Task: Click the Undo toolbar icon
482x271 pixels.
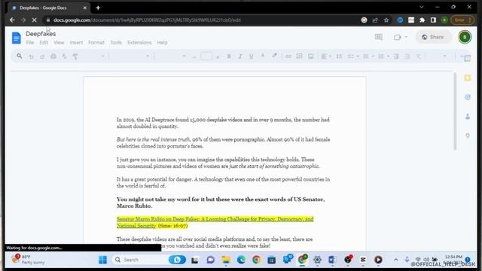Action: [31, 56]
